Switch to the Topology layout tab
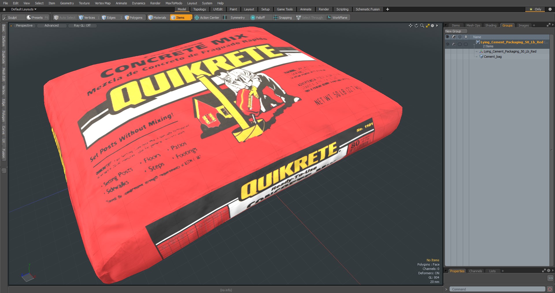 (x=199, y=9)
